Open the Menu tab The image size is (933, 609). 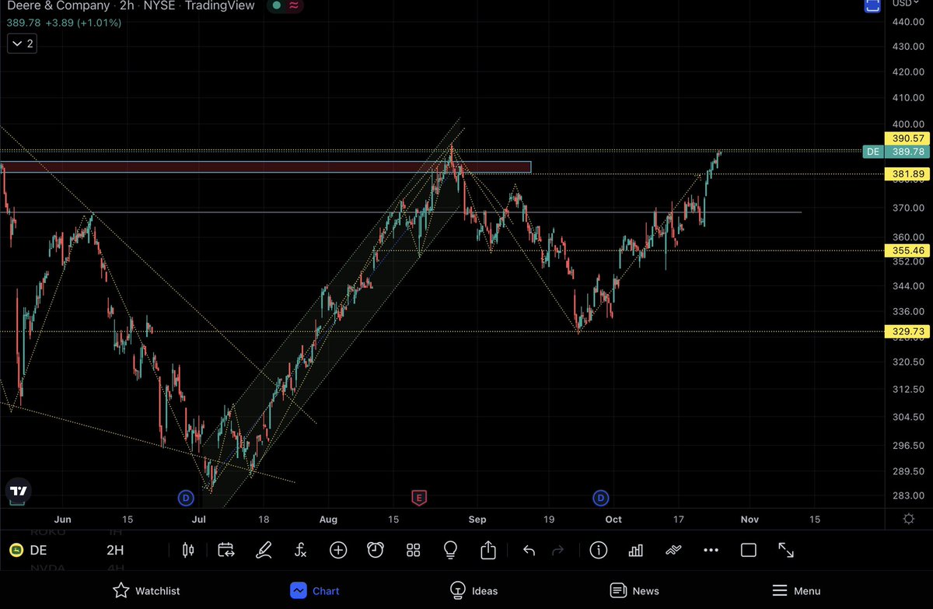pyautogui.click(x=795, y=590)
